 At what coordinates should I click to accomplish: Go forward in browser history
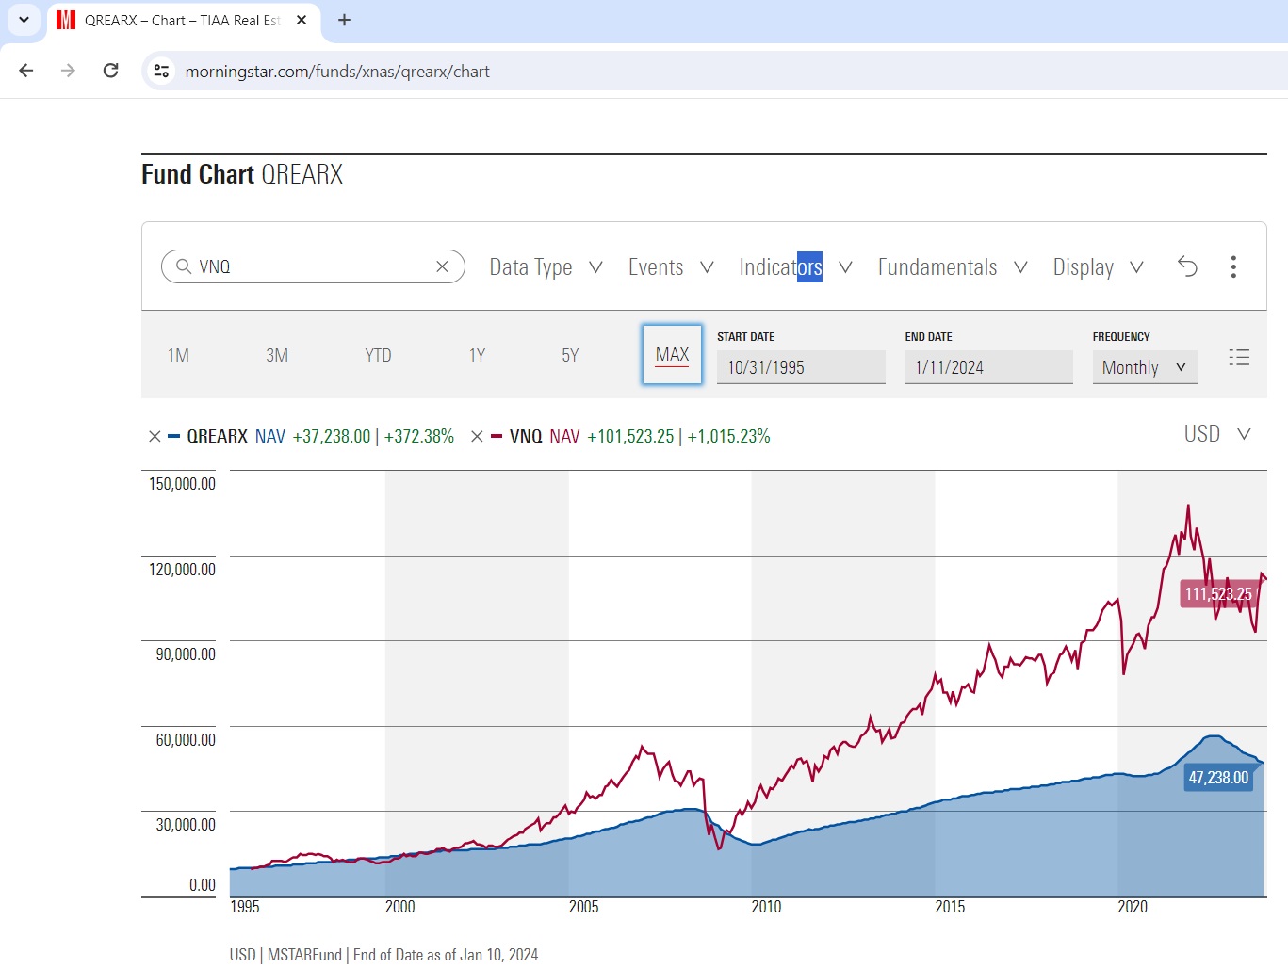(x=68, y=71)
